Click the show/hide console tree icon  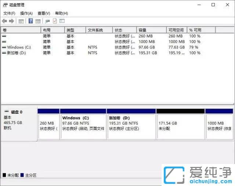[21, 21]
